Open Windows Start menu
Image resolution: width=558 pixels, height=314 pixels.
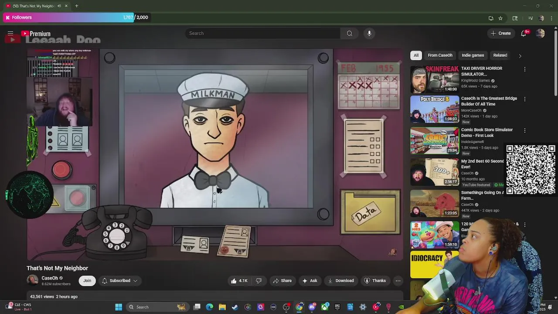(119, 307)
